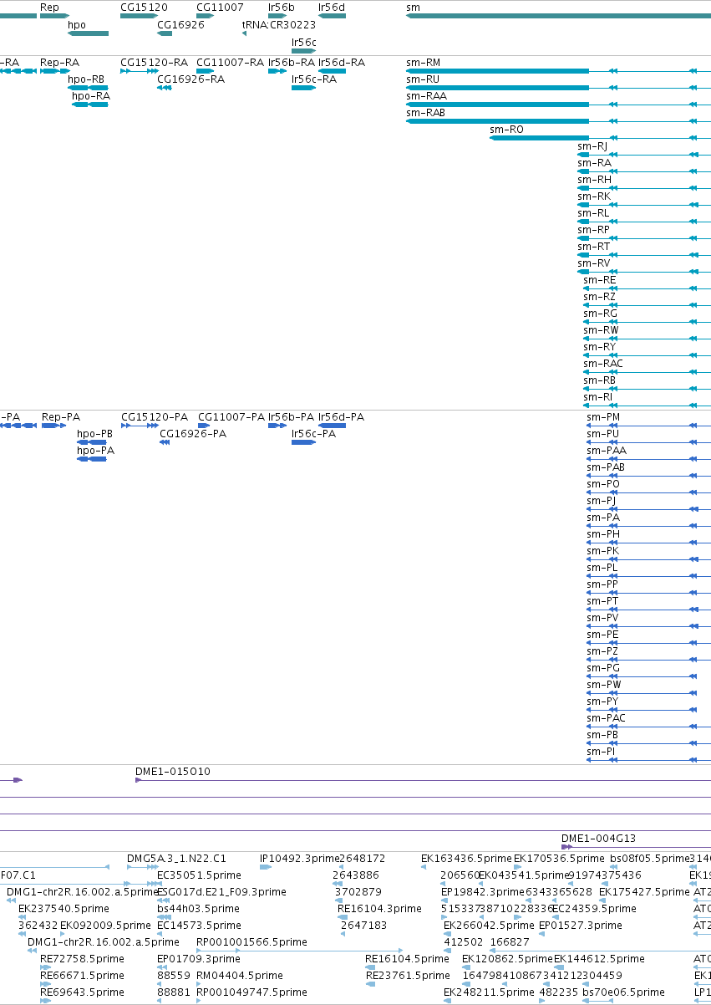Select the Ir56b-RA transcript

[x=277, y=71]
